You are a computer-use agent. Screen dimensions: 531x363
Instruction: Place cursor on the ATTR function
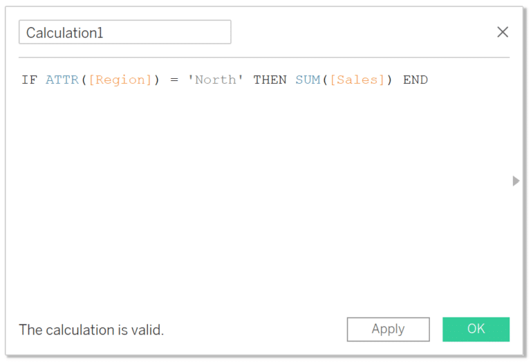62,80
